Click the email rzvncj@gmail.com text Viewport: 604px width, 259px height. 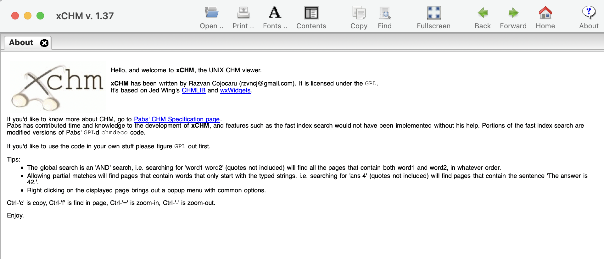point(267,84)
